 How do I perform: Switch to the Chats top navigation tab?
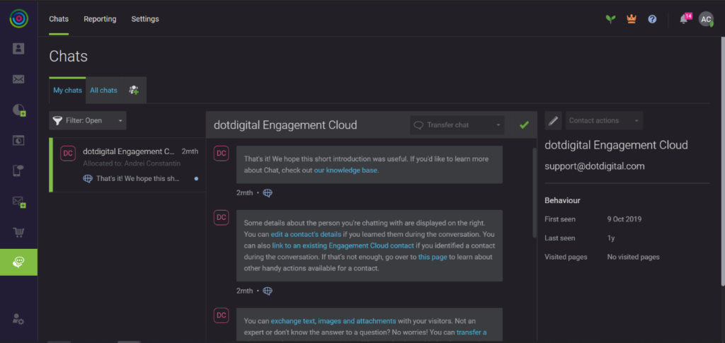(59, 19)
